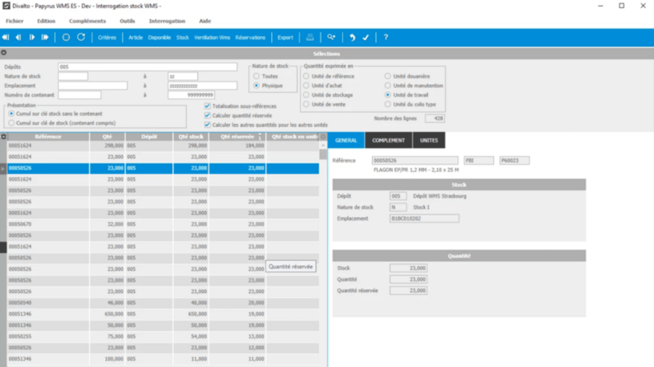Sort by Qté réservée column header
Viewport: 654px width, 367px height.
pyautogui.click(x=238, y=136)
